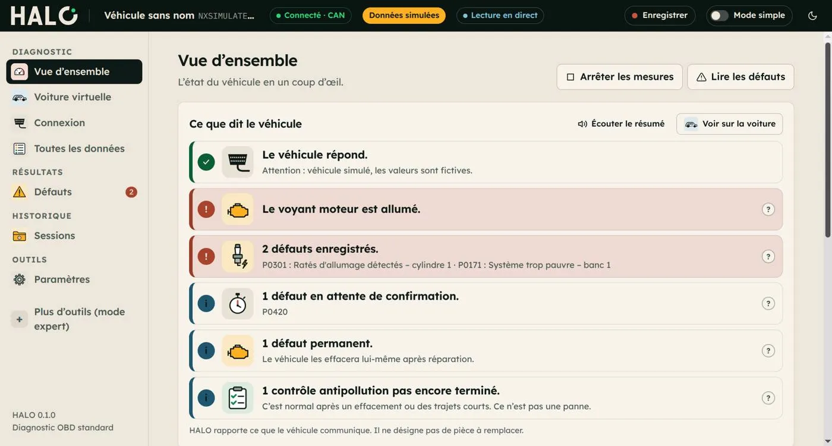This screenshot has height=446, width=832.
Task: Click the Connexion plug icon in sidebar
Action: [20, 123]
